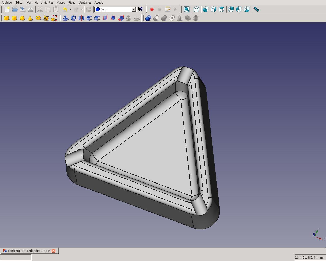
Task: Run the Check geometry tool
Action: click(x=180, y=18)
